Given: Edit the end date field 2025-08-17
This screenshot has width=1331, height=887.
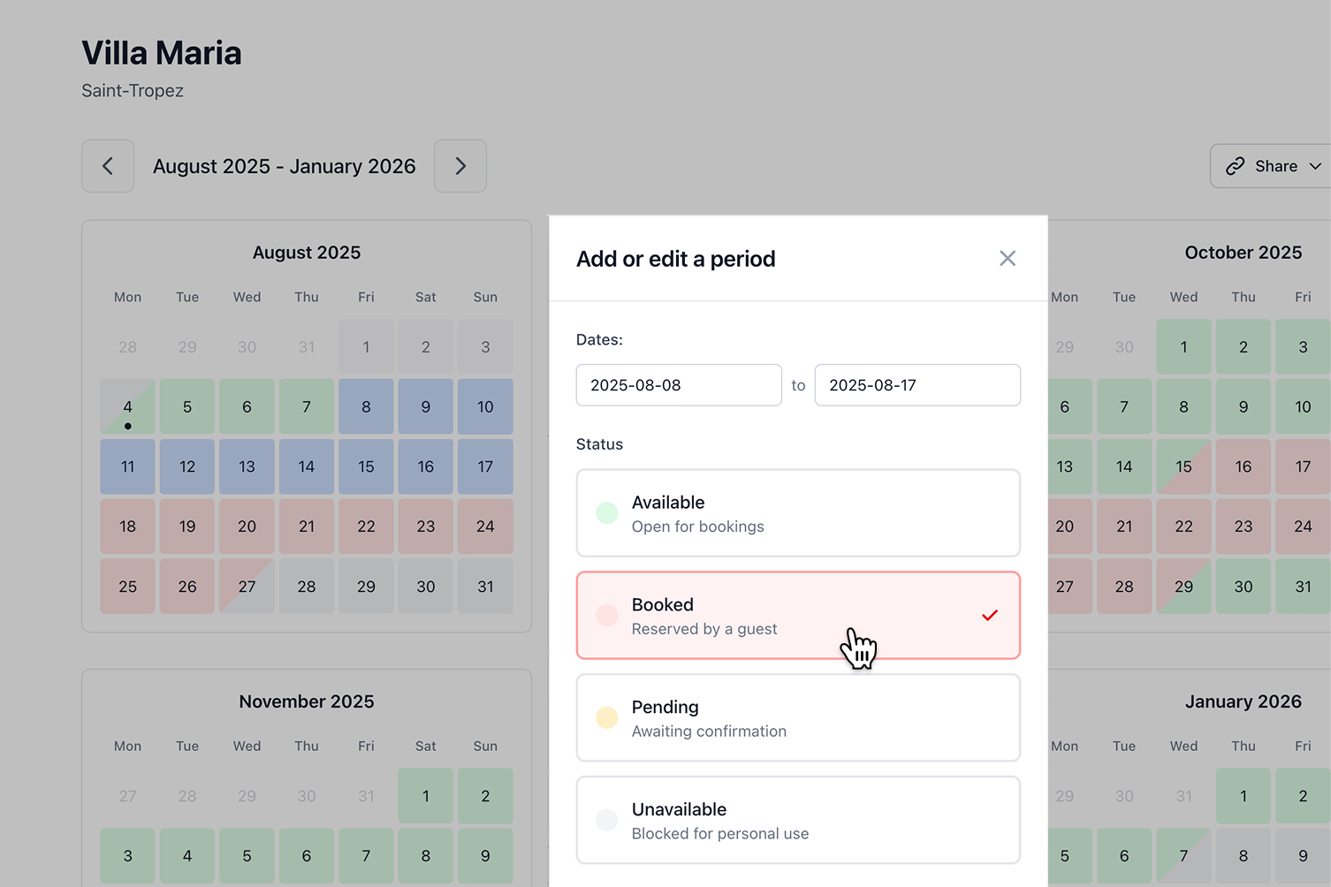Looking at the screenshot, I should [917, 385].
